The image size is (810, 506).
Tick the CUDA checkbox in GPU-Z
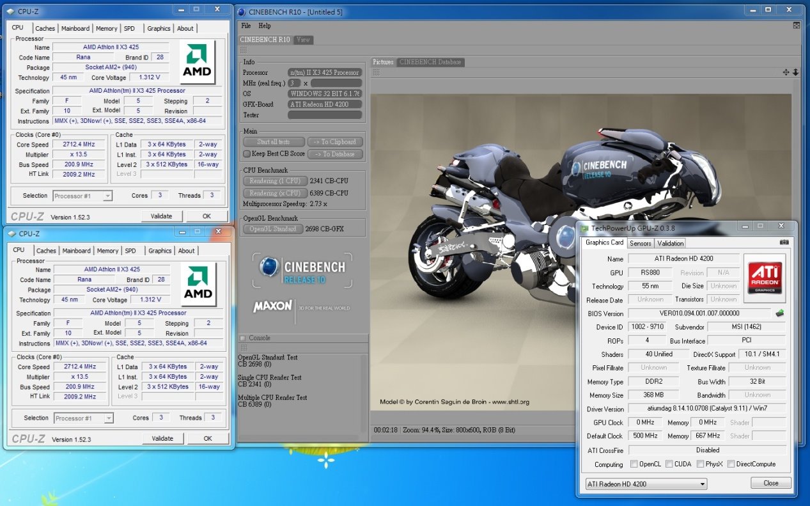pos(669,464)
